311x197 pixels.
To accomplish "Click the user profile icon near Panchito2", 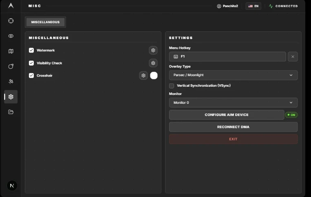I will pos(219,6).
